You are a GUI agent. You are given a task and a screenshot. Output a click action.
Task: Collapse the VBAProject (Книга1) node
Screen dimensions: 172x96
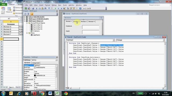pyautogui.click(x=24, y=21)
